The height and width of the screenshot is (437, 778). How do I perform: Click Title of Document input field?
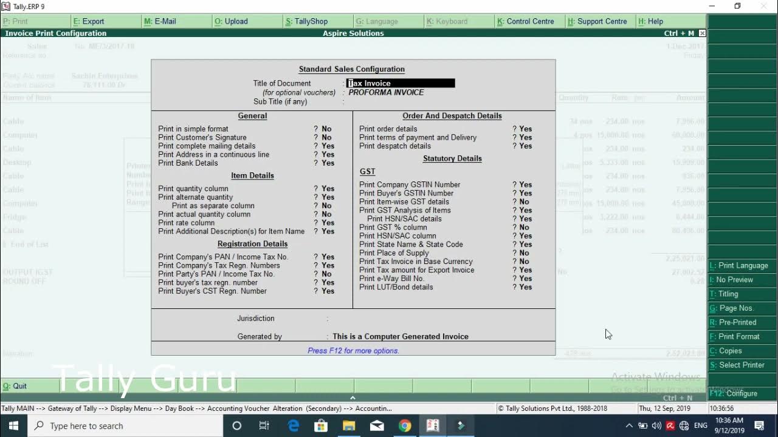[401, 83]
